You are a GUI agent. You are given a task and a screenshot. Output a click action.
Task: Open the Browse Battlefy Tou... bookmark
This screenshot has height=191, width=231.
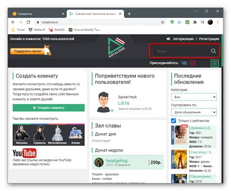(x=85, y=30)
